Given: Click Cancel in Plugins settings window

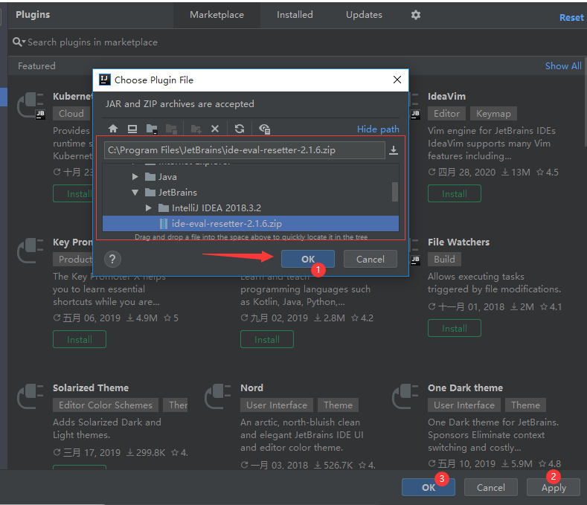Looking at the screenshot, I should point(491,487).
